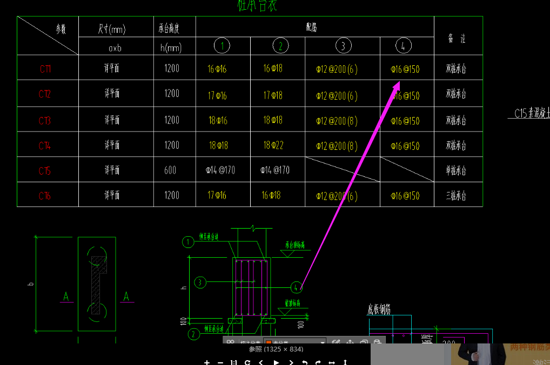Screen dimensions: 550x365
Task: Click the pencil edit icon in floating toolbar
Action: pyautogui.click(x=336, y=341)
